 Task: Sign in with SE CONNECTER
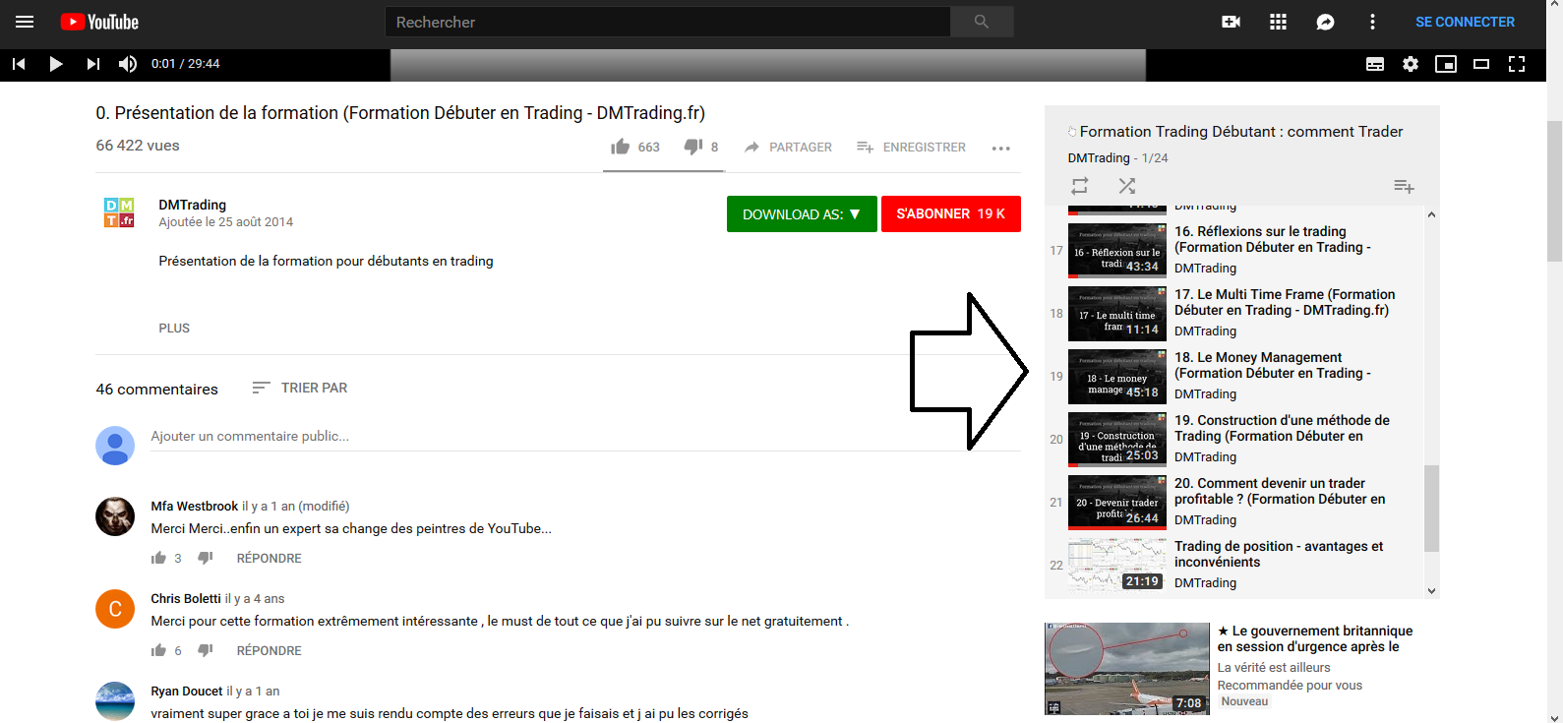click(x=1466, y=22)
